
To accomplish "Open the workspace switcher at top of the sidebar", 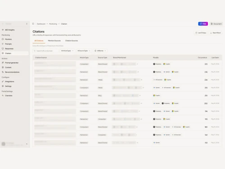I will [15, 24].
